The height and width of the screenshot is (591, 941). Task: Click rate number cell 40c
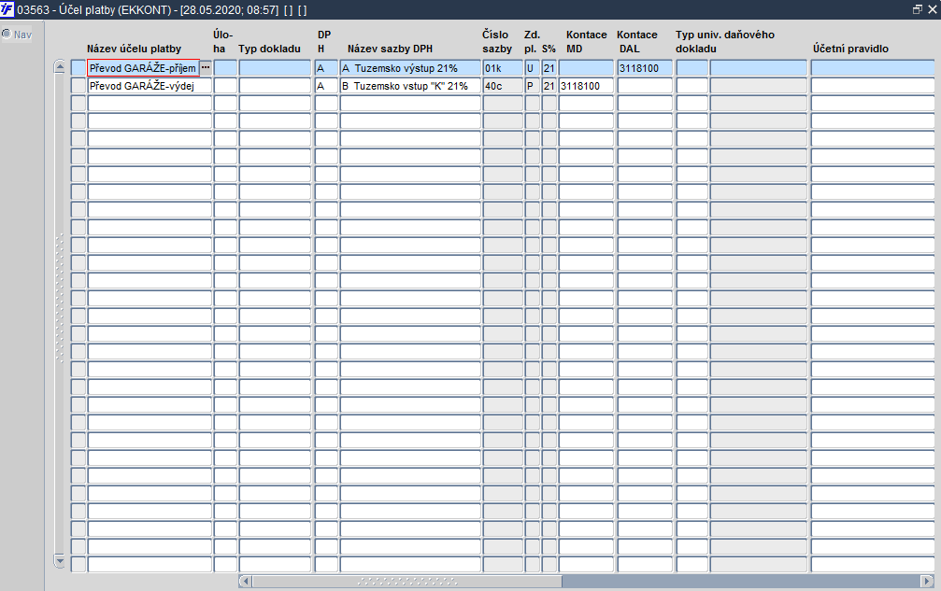click(503, 86)
